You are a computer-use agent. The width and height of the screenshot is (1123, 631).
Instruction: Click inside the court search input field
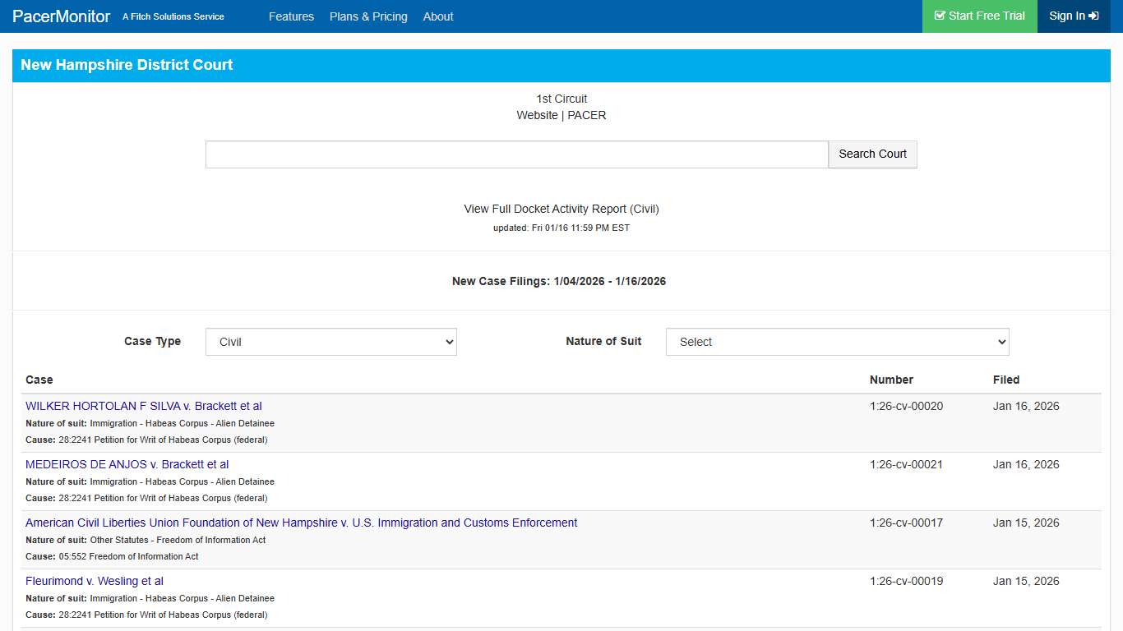pos(516,154)
